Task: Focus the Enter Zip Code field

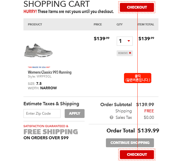Action: click(x=42, y=114)
